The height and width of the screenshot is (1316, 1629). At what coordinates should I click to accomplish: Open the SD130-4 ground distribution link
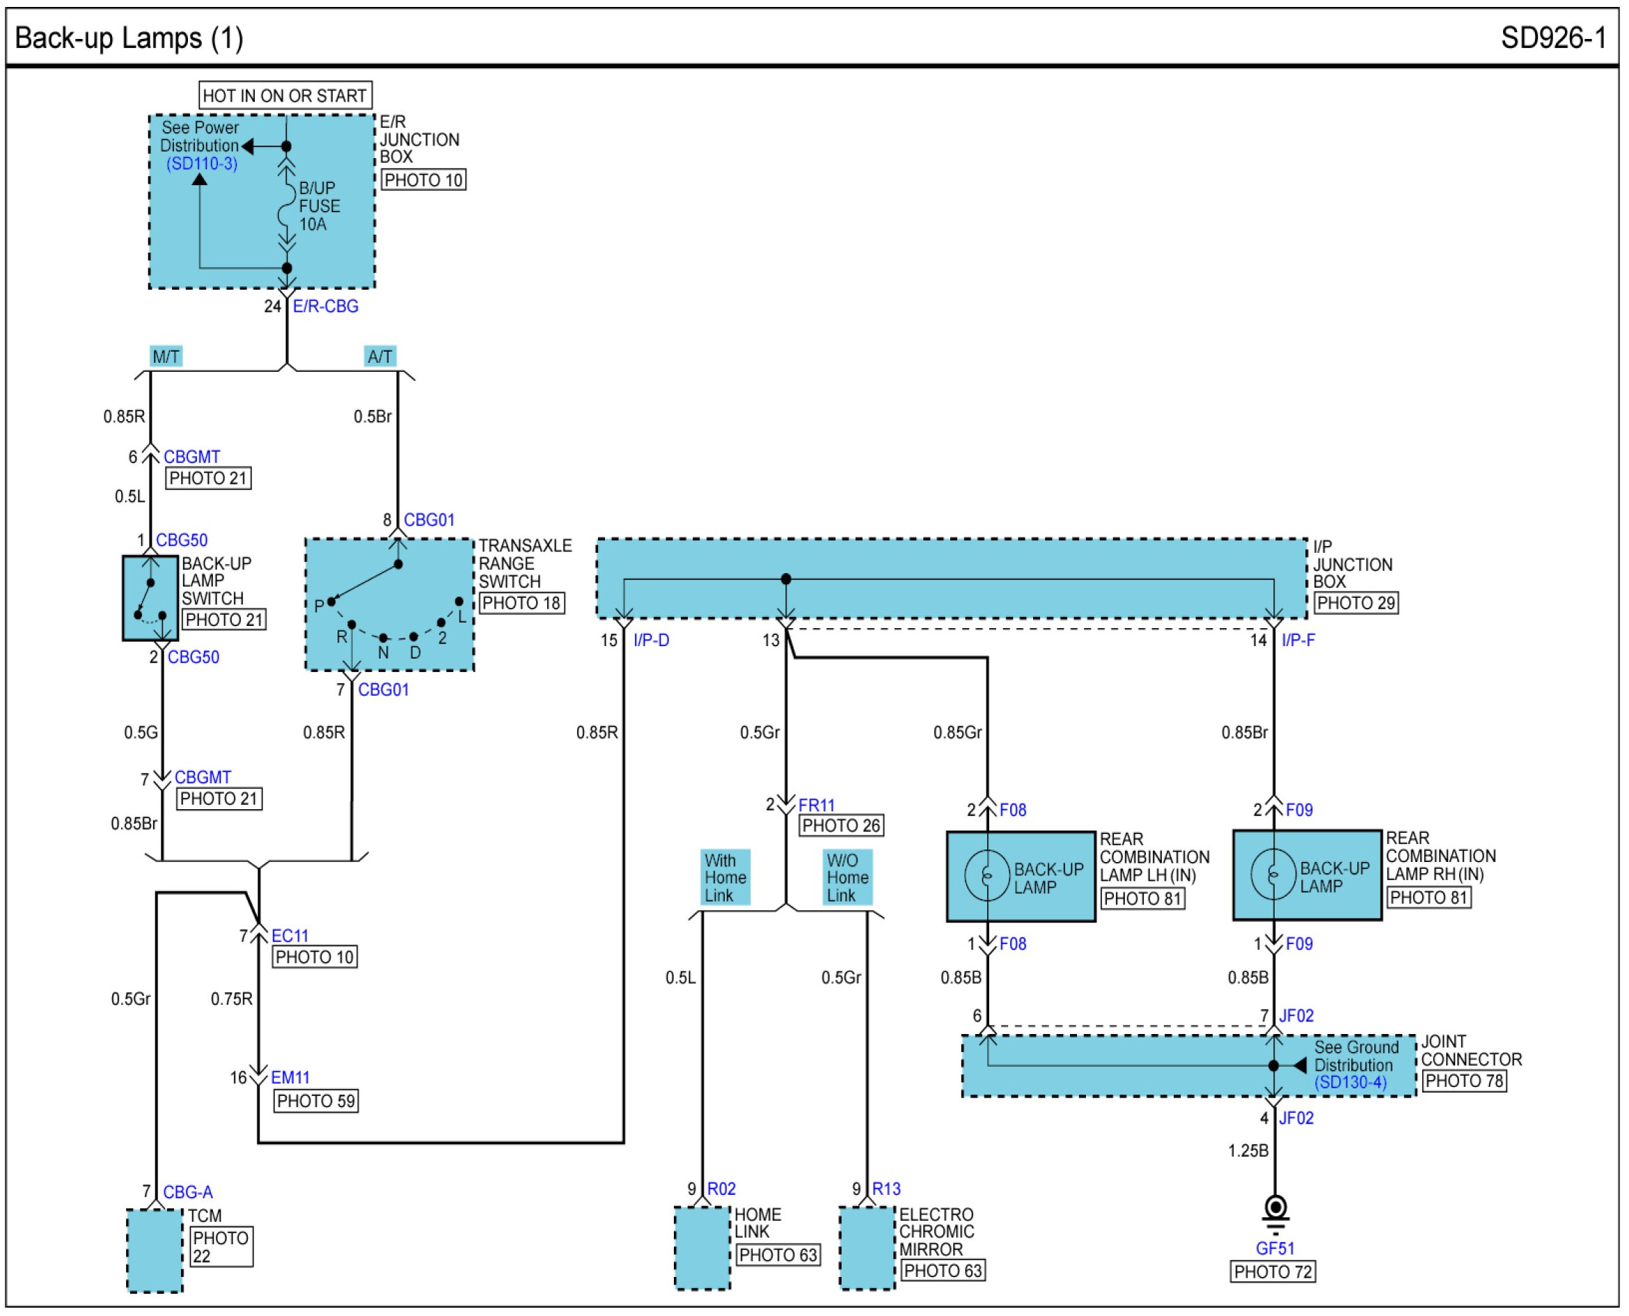coord(1350,1083)
